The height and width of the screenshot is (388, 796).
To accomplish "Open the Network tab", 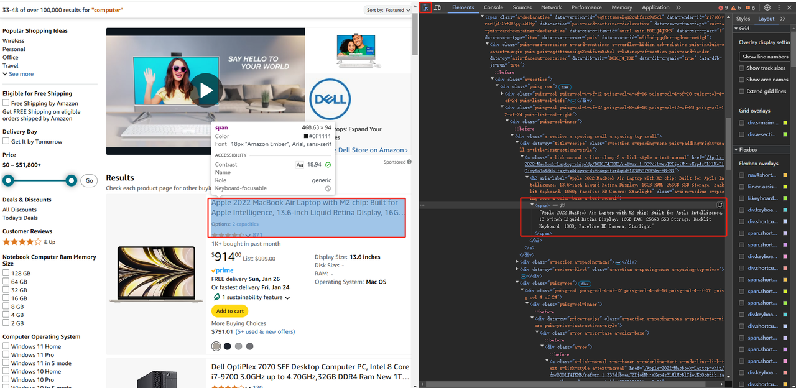I will click(x=552, y=7).
